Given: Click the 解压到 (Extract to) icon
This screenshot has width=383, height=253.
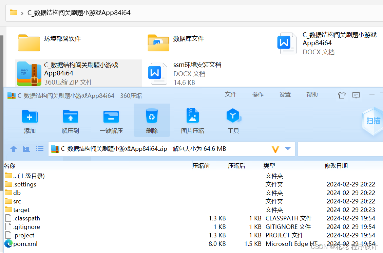Looking at the screenshot, I should click(70, 120).
